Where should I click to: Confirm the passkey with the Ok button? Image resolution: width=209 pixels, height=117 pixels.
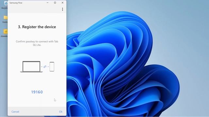(61, 112)
